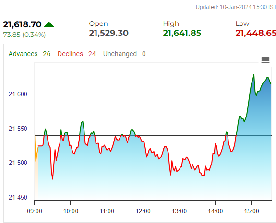Click the Low label
Viewport: 276px width, 223px height.
242,24
